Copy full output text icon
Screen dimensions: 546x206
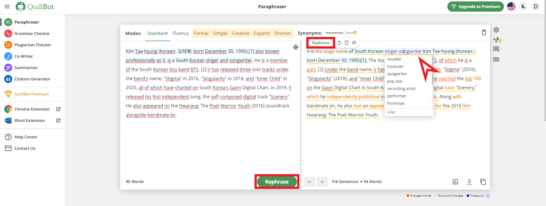coord(483,182)
